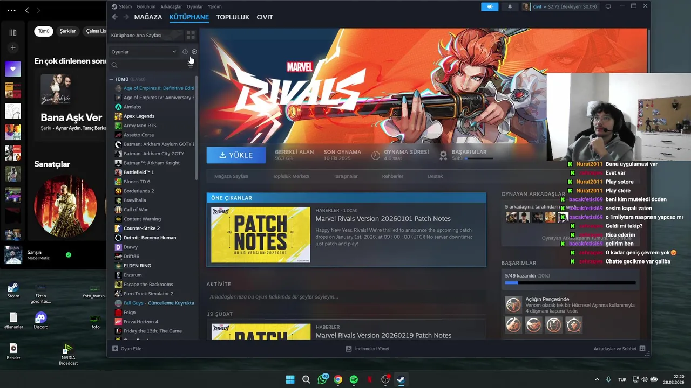The height and width of the screenshot is (388, 691).
Task: Click the library search magnifier icon
Action: (x=114, y=65)
